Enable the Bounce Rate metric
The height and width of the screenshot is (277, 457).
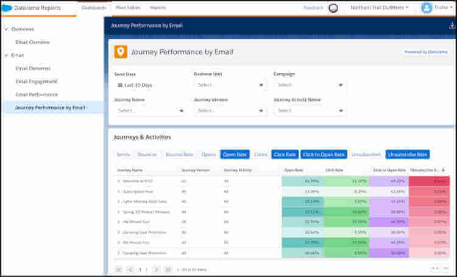[x=179, y=155]
